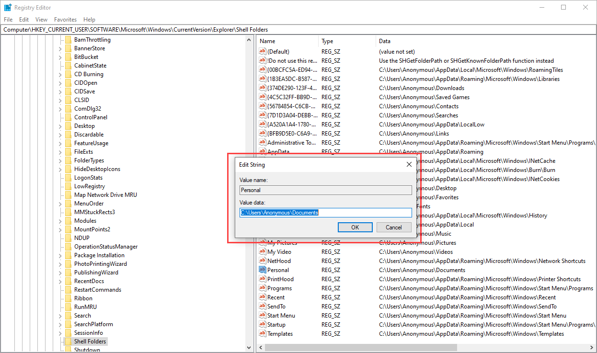Open the Edit menu
This screenshot has height=353, width=597.
coord(24,20)
